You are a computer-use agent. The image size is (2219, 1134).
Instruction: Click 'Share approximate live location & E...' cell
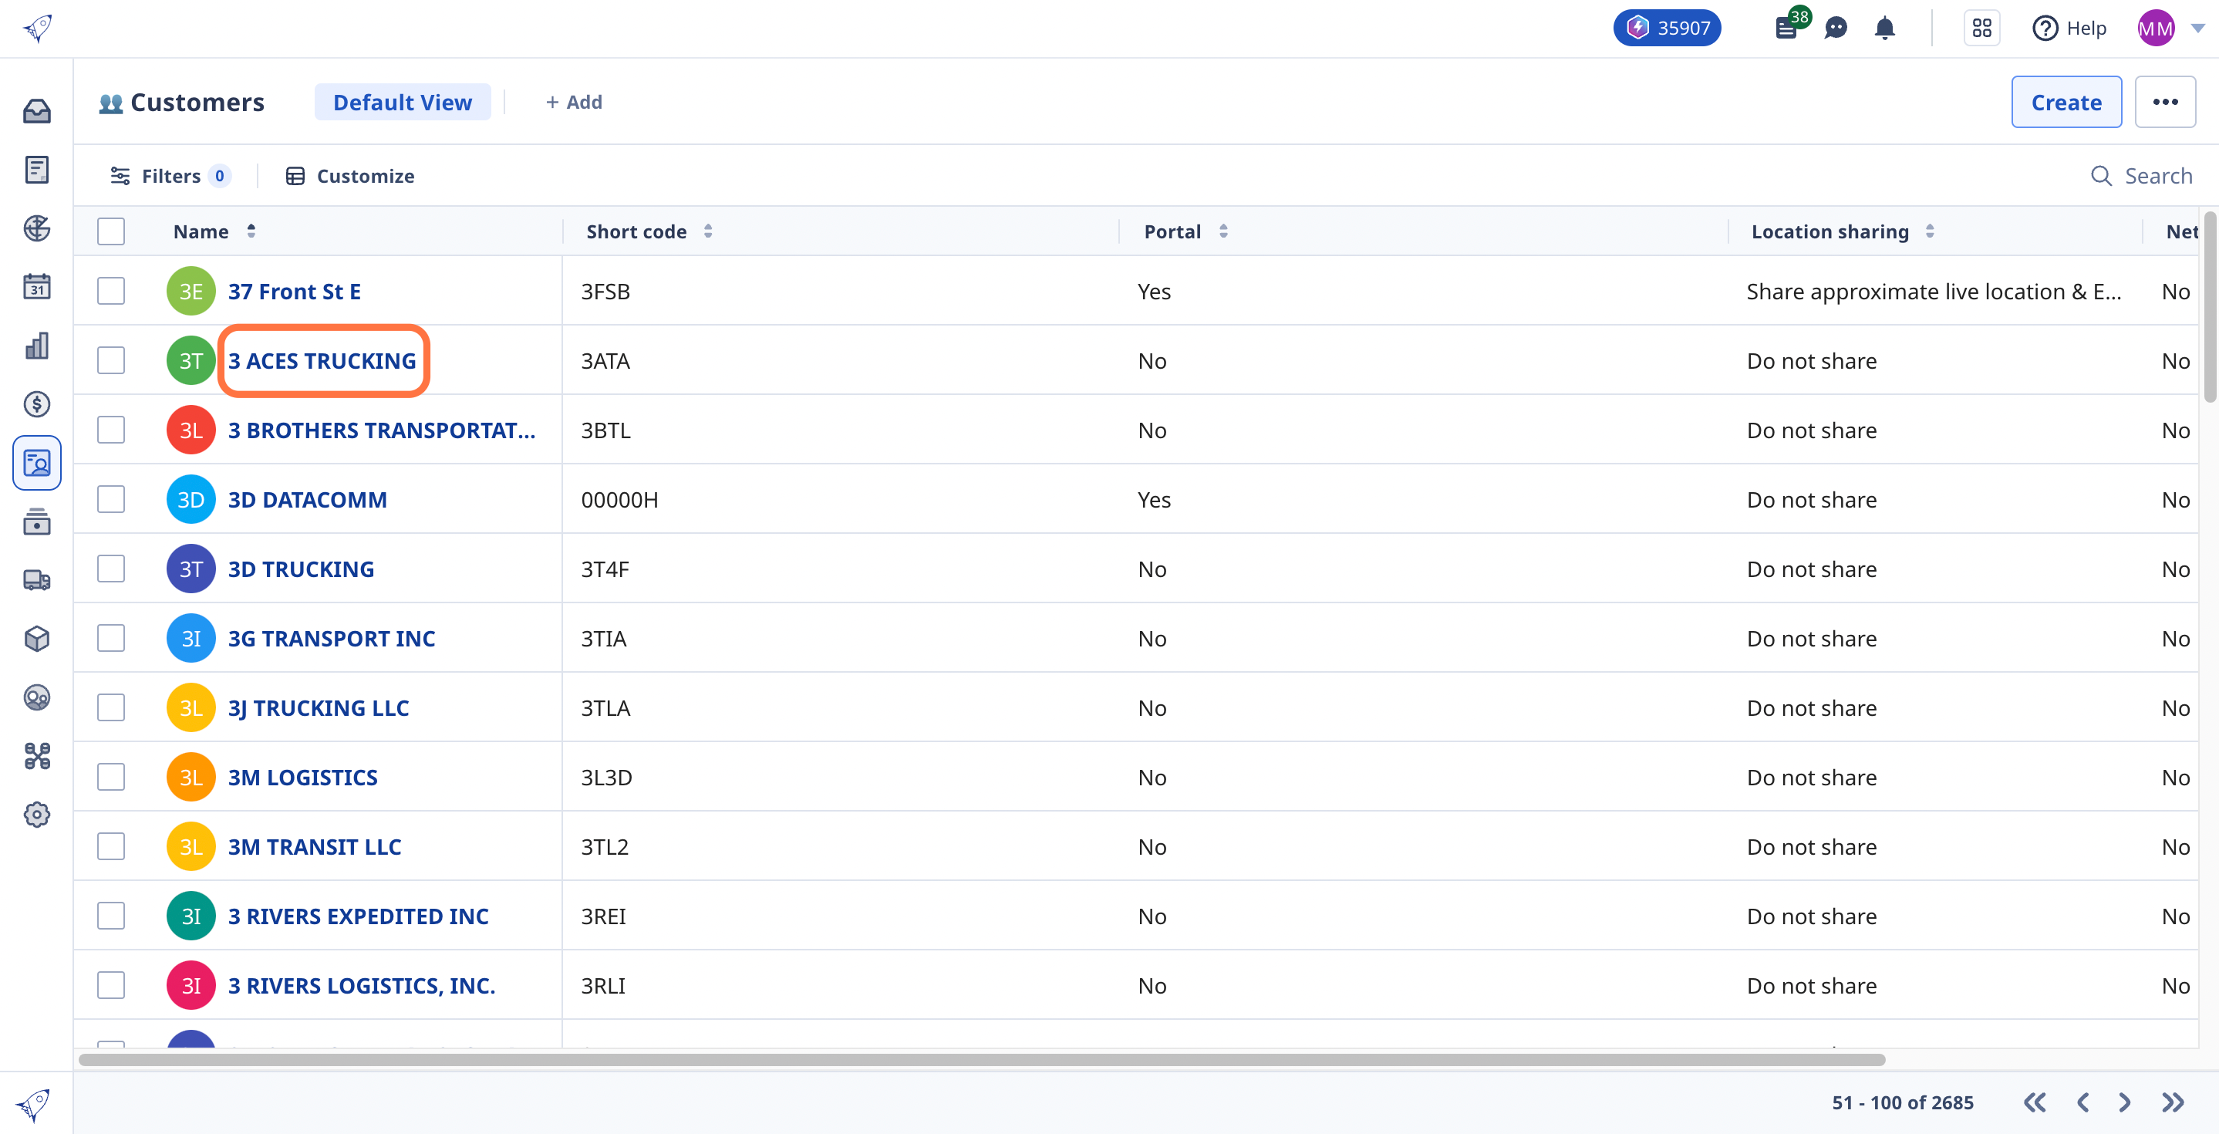[1934, 292]
